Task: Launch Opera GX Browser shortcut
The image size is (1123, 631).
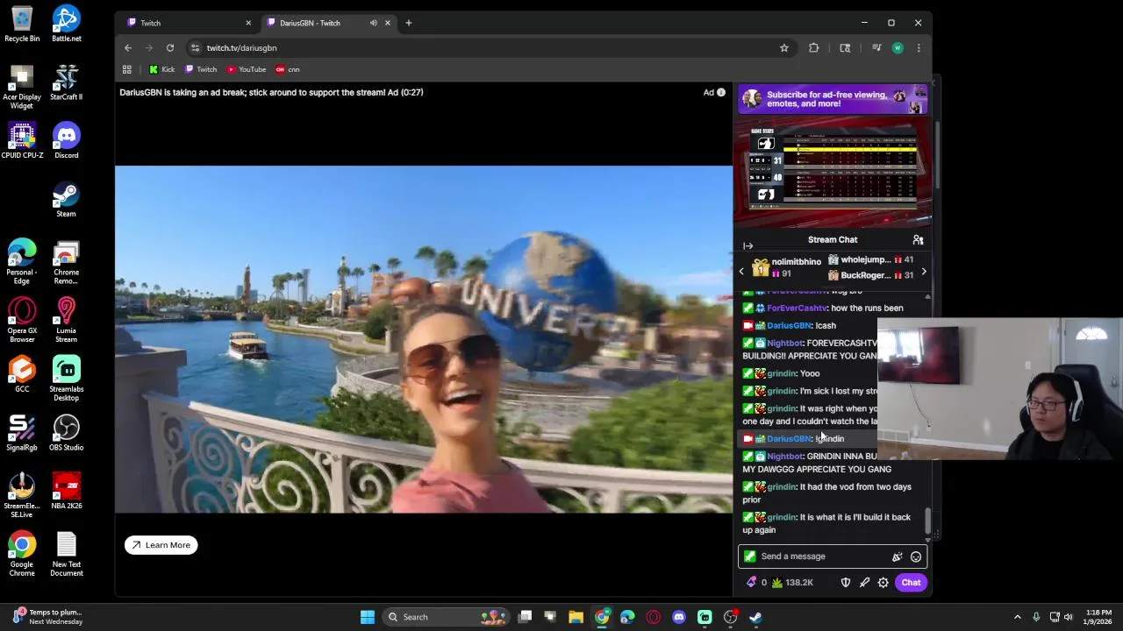Action: (22, 321)
